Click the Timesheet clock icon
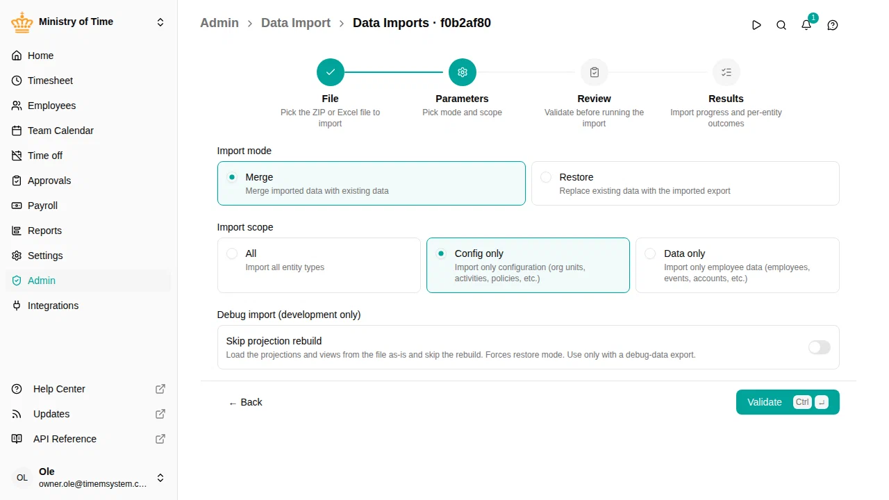This screenshot has width=889, height=500. point(17,81)
